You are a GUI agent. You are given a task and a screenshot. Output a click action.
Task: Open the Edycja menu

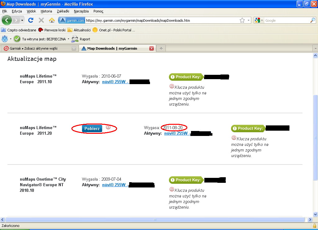(17, 11)
